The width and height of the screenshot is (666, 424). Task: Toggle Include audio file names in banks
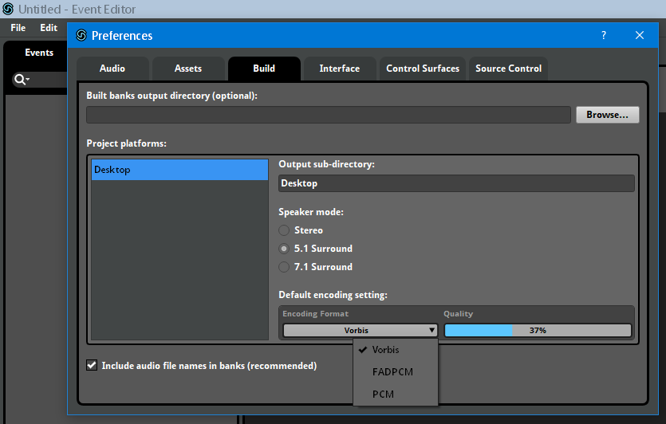tap(92, 366)
